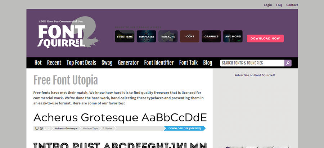324x148 pixels.
Task: Open the Generator page
Action: (x=128, y=63)
